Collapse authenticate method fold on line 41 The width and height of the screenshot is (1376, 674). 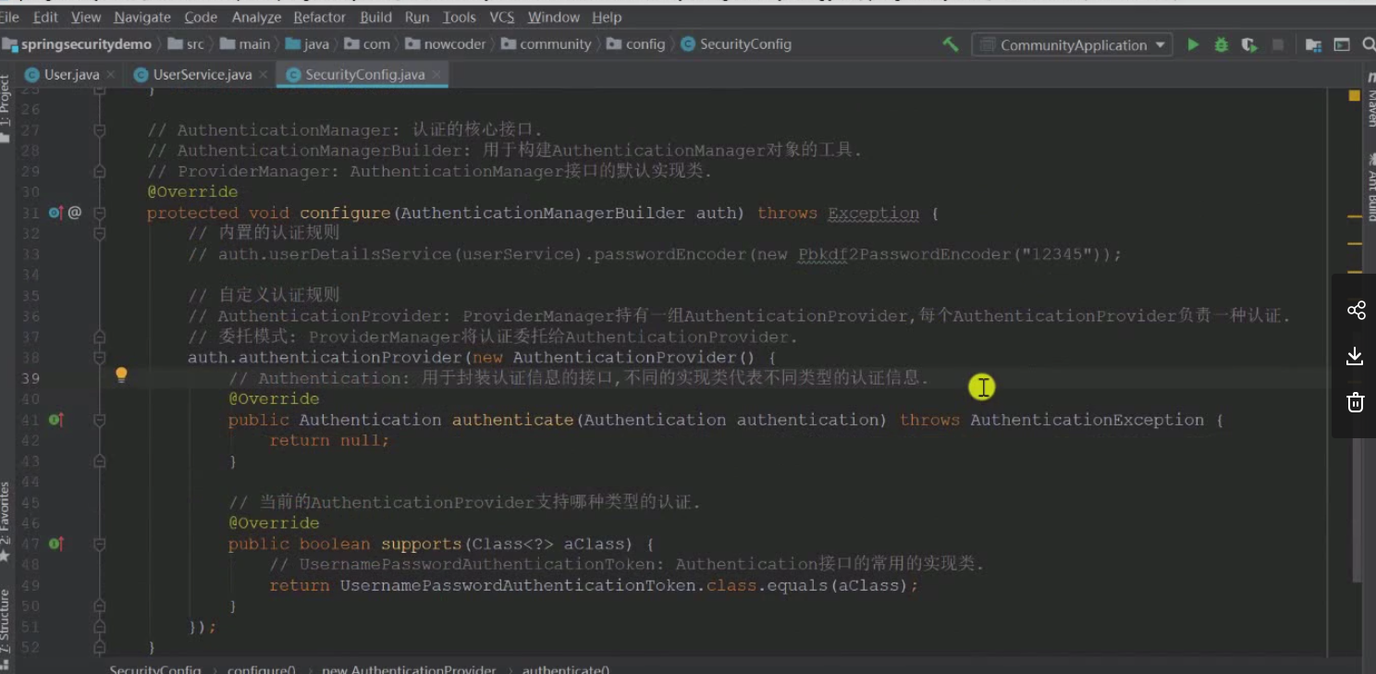99,420
